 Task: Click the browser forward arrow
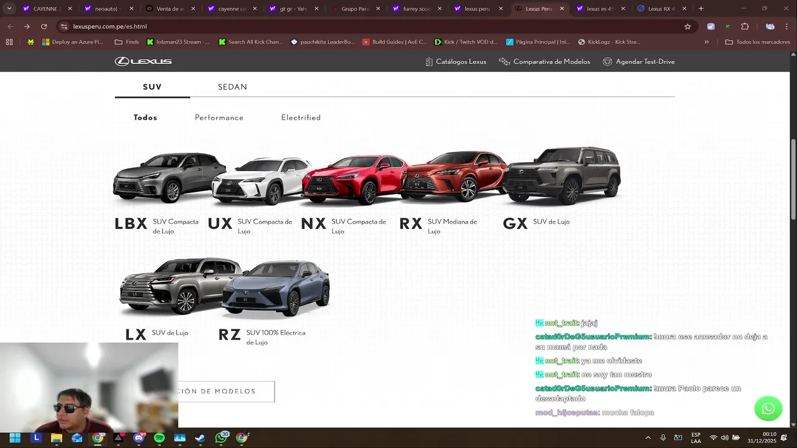27,26
